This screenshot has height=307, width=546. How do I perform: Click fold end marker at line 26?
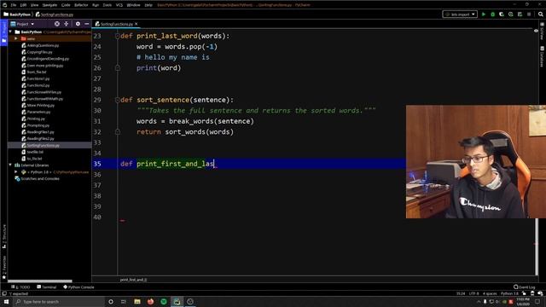(118, 68)
